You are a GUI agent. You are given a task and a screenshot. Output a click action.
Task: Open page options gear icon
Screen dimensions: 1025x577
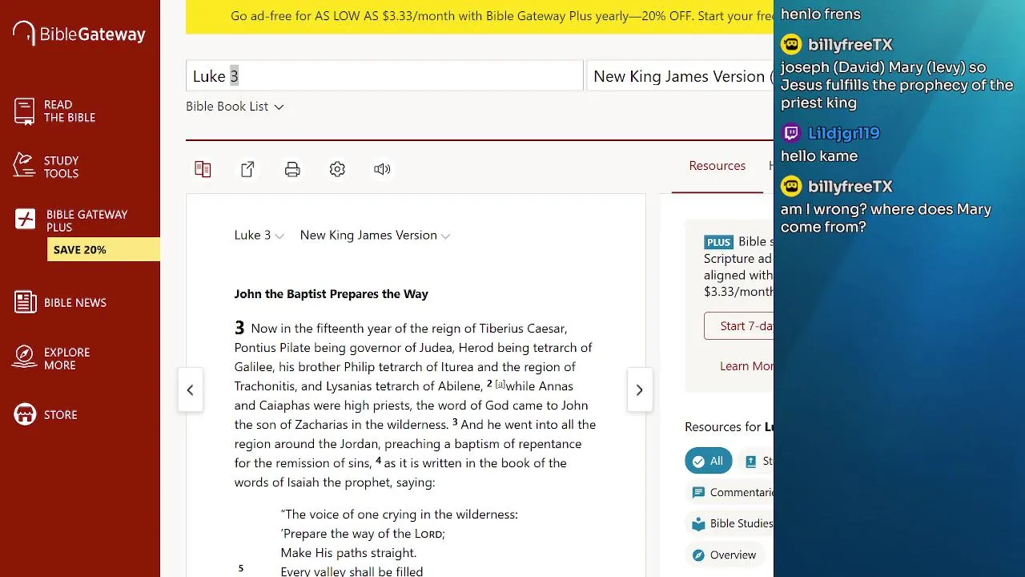337,169
